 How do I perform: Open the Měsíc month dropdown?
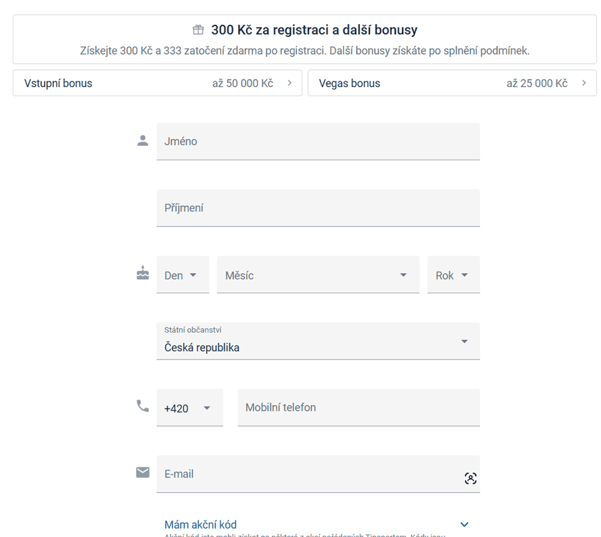coord(318,275)
